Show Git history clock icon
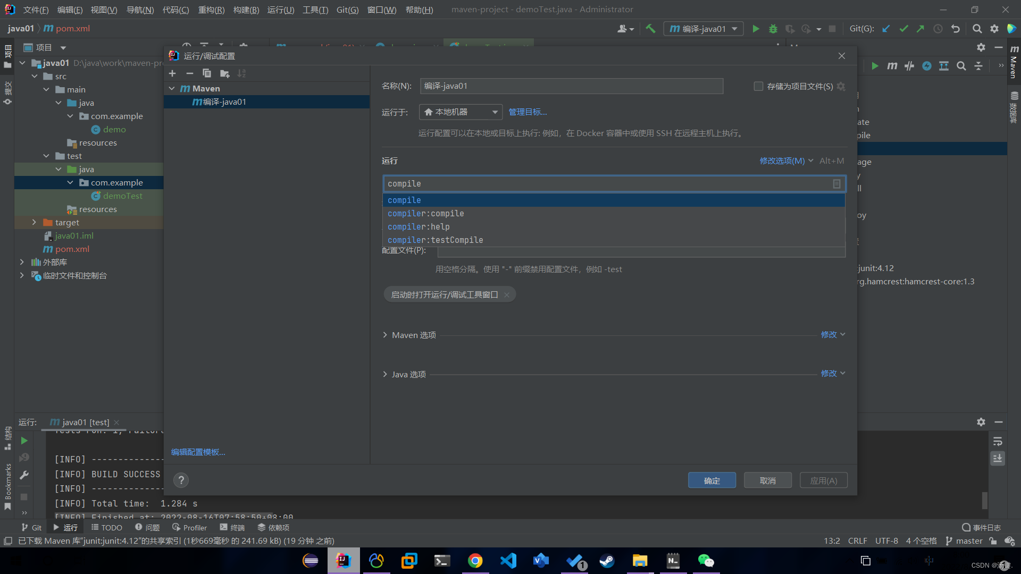This screenshot has height=574, width=1021. (x=938, y=29)
